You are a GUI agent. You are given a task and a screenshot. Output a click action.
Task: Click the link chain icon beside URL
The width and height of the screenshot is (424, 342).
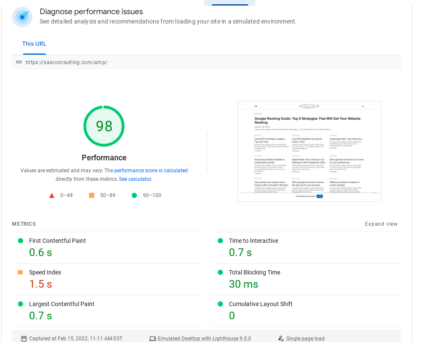click(19, 62)
